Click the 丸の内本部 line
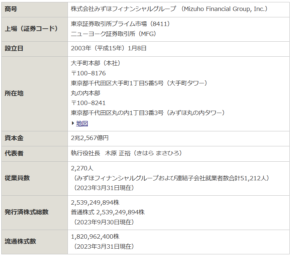This screenshot has width=291, height=257. pyautogui.click(x=86, y=93)
